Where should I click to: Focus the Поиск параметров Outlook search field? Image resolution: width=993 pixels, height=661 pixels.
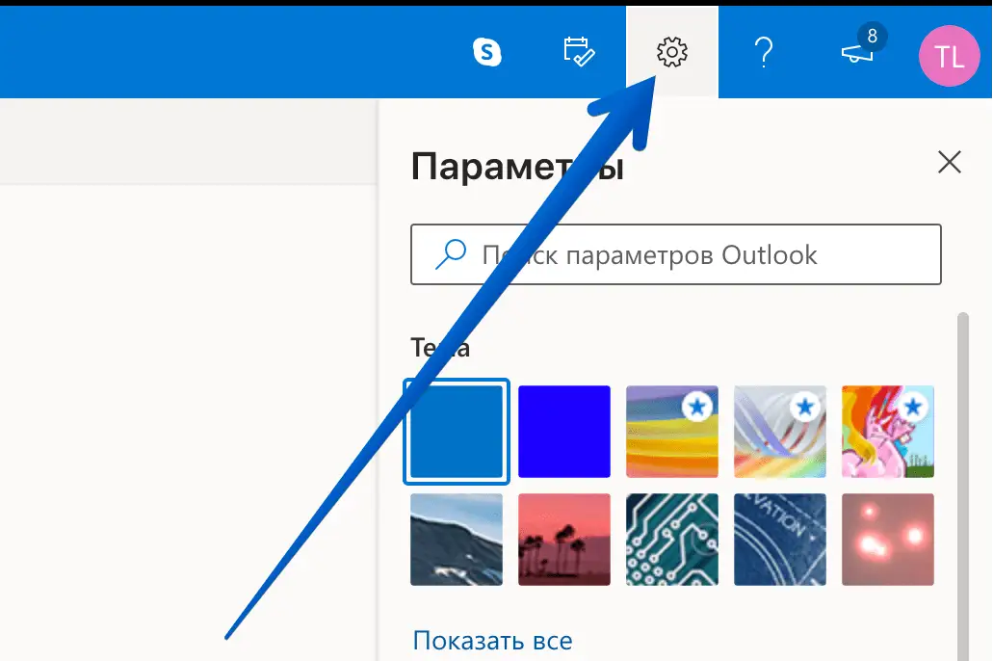(676, 254)
